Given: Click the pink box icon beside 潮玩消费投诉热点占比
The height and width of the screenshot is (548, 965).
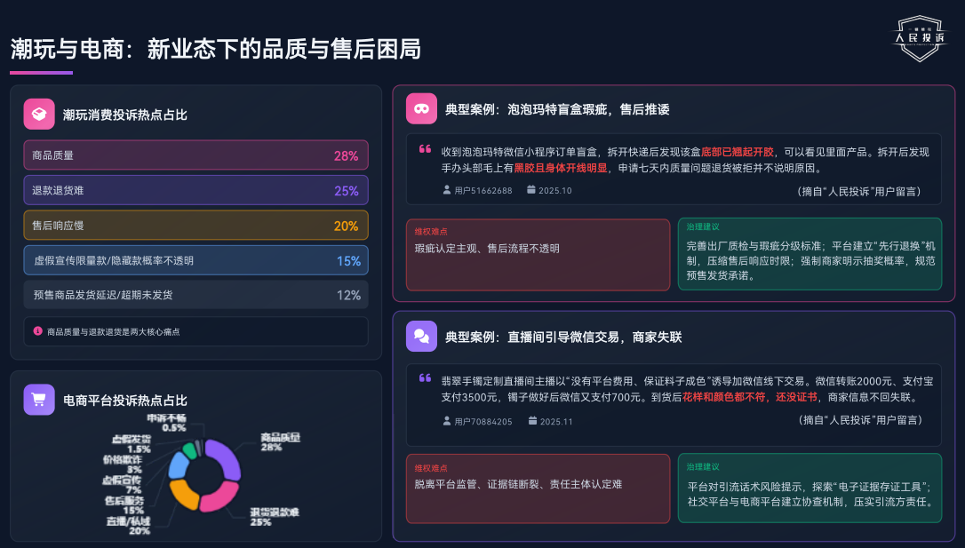Looking at the screenshot, I should coord(39,114).
